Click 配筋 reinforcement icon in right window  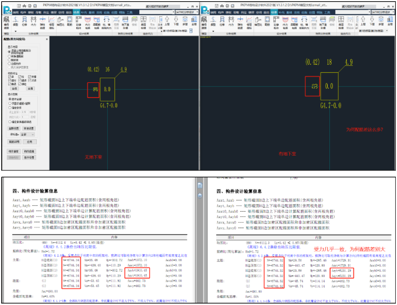click(267, 21)
